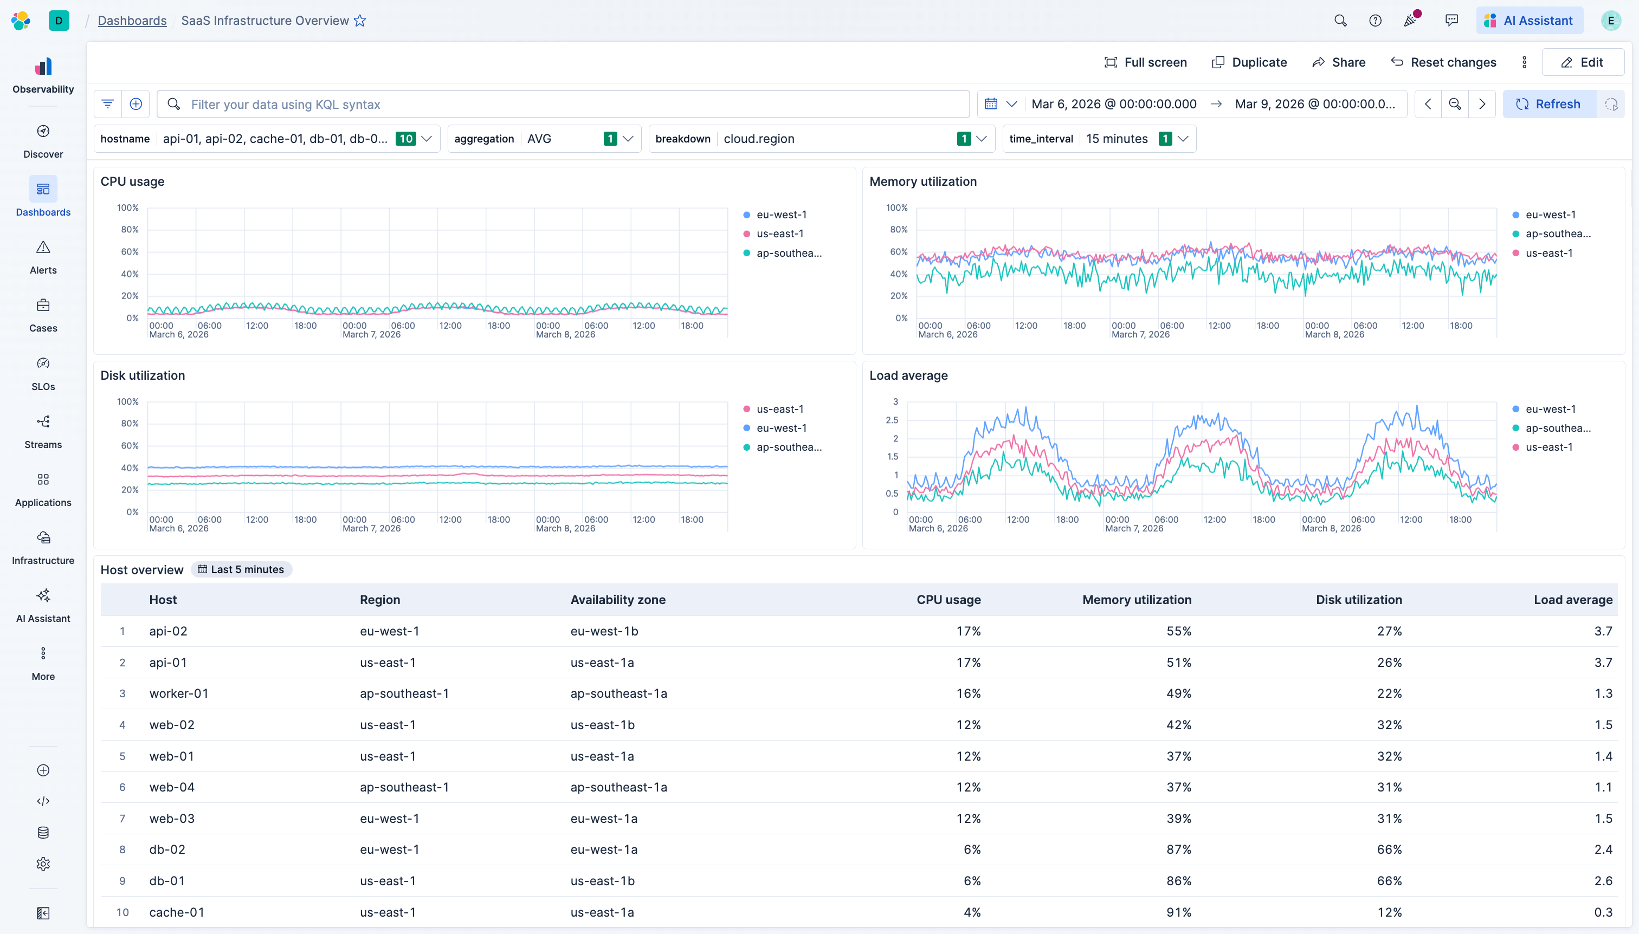Open Cases from the left sidebar
The width and height of the screenshot is (1639, 934).
pos(43,314)
